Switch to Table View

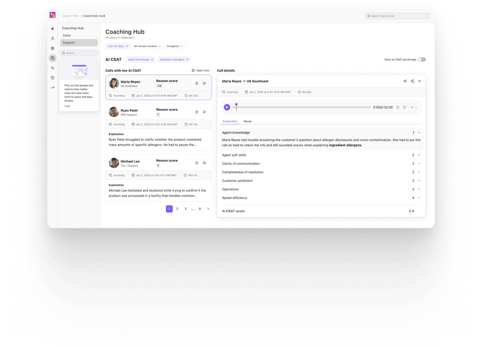(201, 71)
